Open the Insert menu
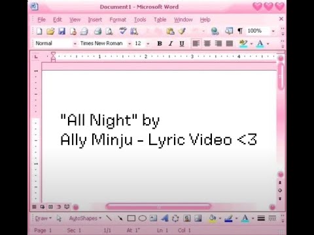The width and height of the screenshot is (314, 235). point(95,20)
